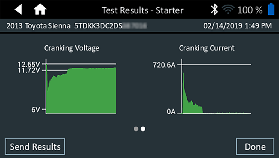Tap the Wi-Fi signal icon

click(x=228, y=10)
